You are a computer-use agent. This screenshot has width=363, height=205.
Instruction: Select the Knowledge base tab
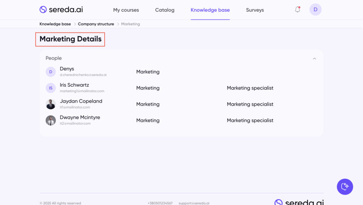pos(210,10)
